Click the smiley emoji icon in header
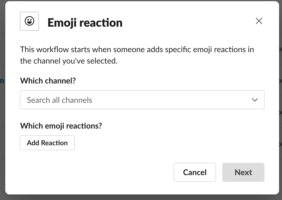The height and width of the screenshot is (200, 282). click(x=29, y=21)
